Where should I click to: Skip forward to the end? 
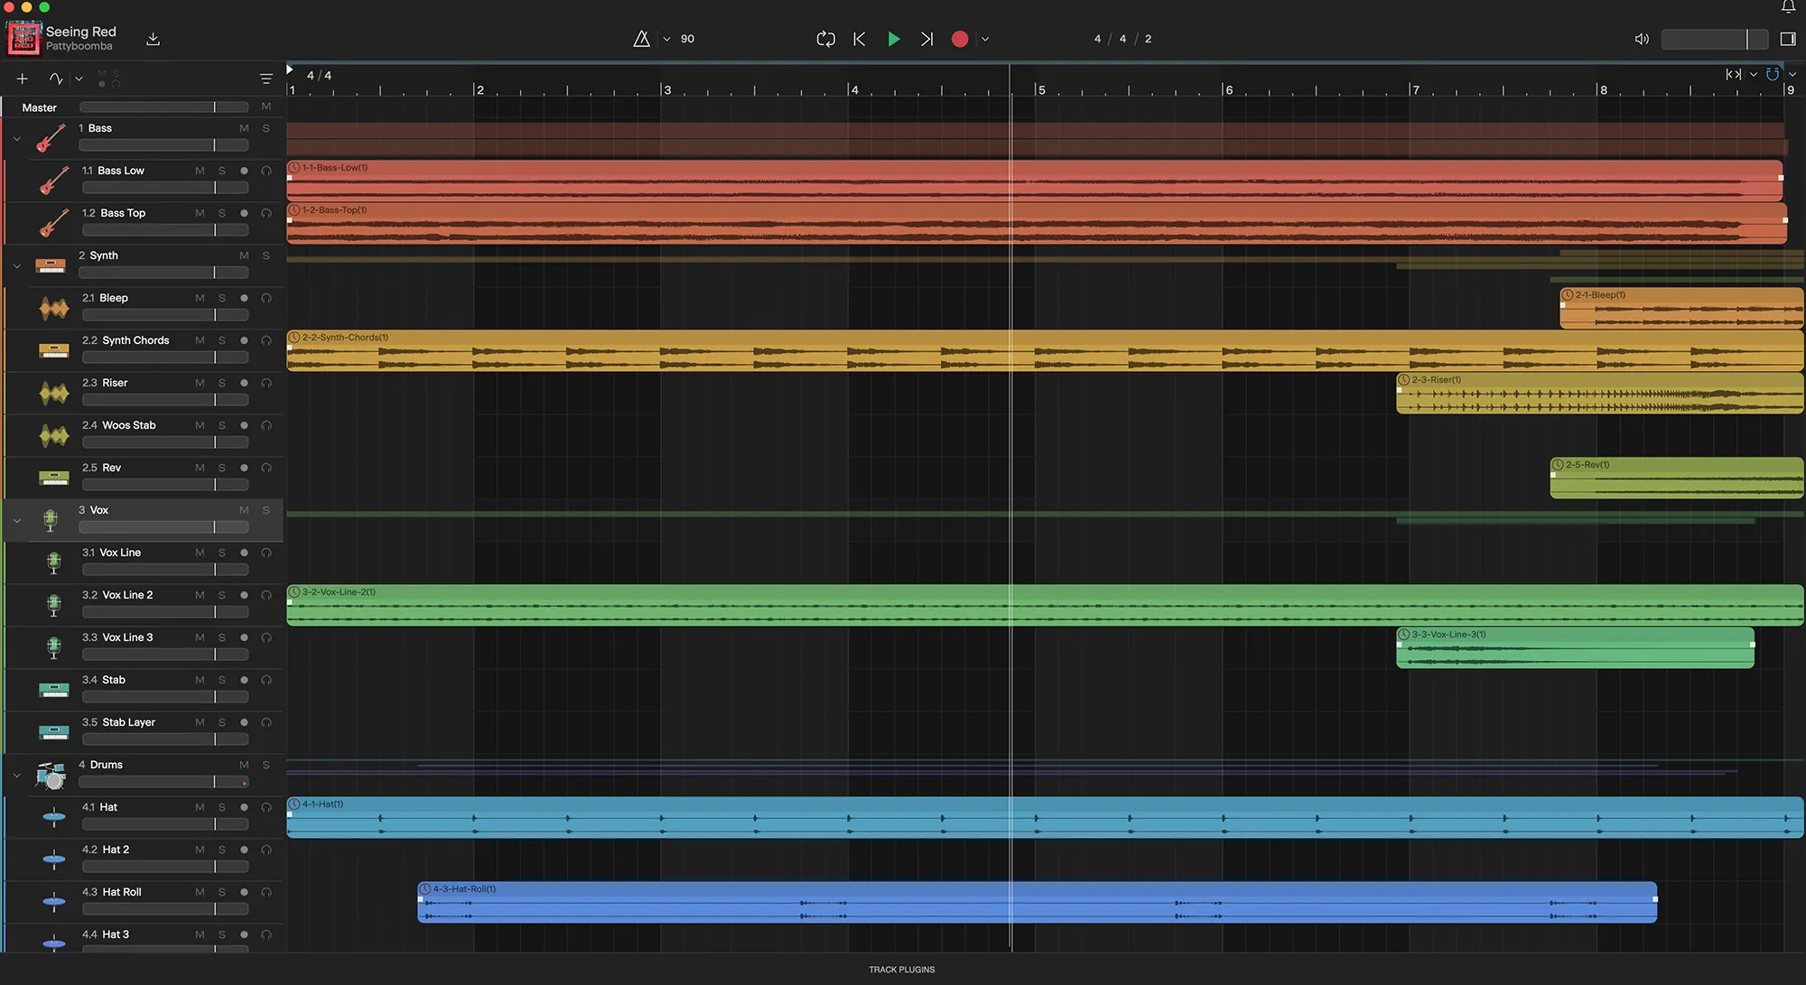click(x=926, y=39)
